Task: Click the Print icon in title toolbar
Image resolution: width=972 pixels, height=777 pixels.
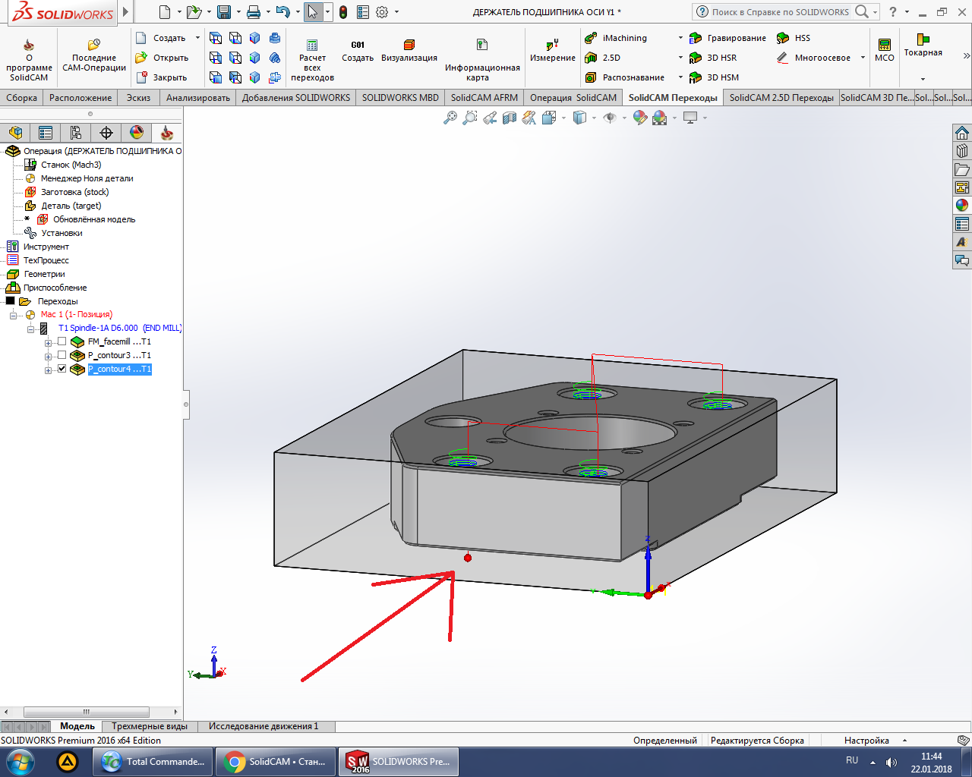Action: (x=254, y=12)
